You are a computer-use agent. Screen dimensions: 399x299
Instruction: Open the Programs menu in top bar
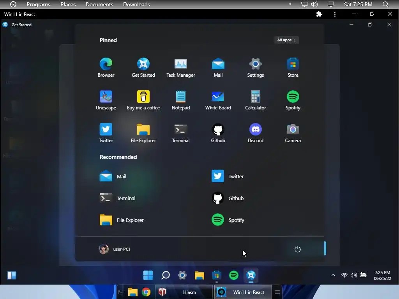point(39,4)
